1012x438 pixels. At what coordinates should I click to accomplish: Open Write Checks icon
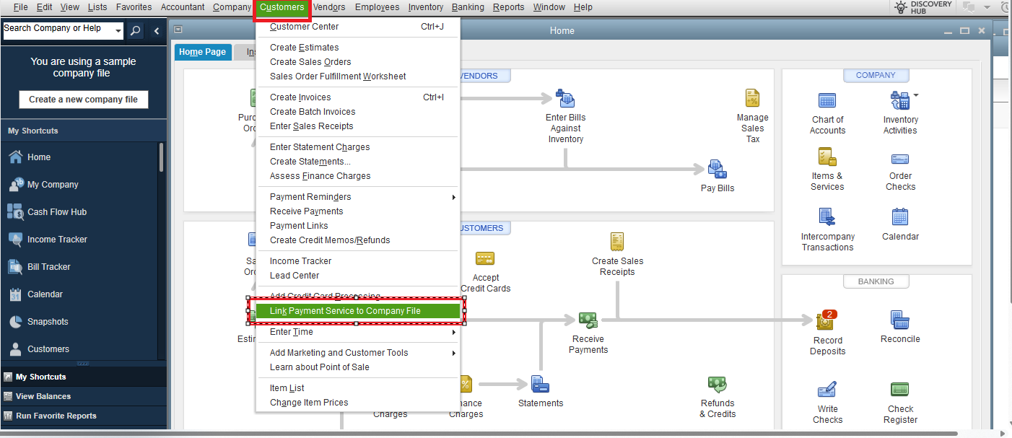point(827,390)
